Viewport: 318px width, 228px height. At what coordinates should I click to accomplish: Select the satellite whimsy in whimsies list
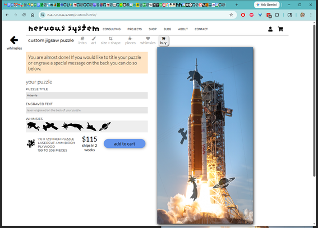[x=50, y=127]
